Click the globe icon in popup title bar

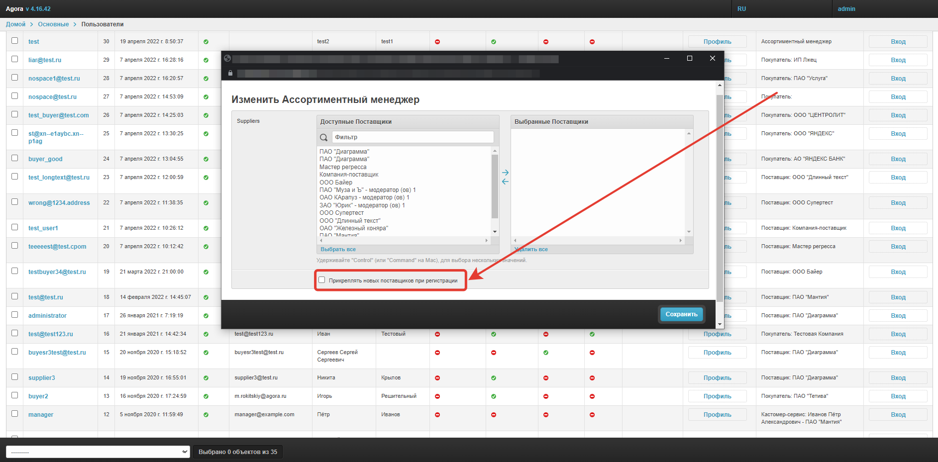[227, 59]
